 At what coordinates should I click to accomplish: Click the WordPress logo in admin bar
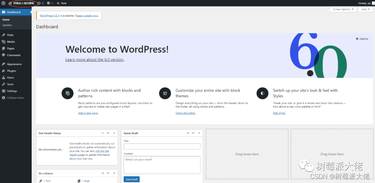(3, 3)
